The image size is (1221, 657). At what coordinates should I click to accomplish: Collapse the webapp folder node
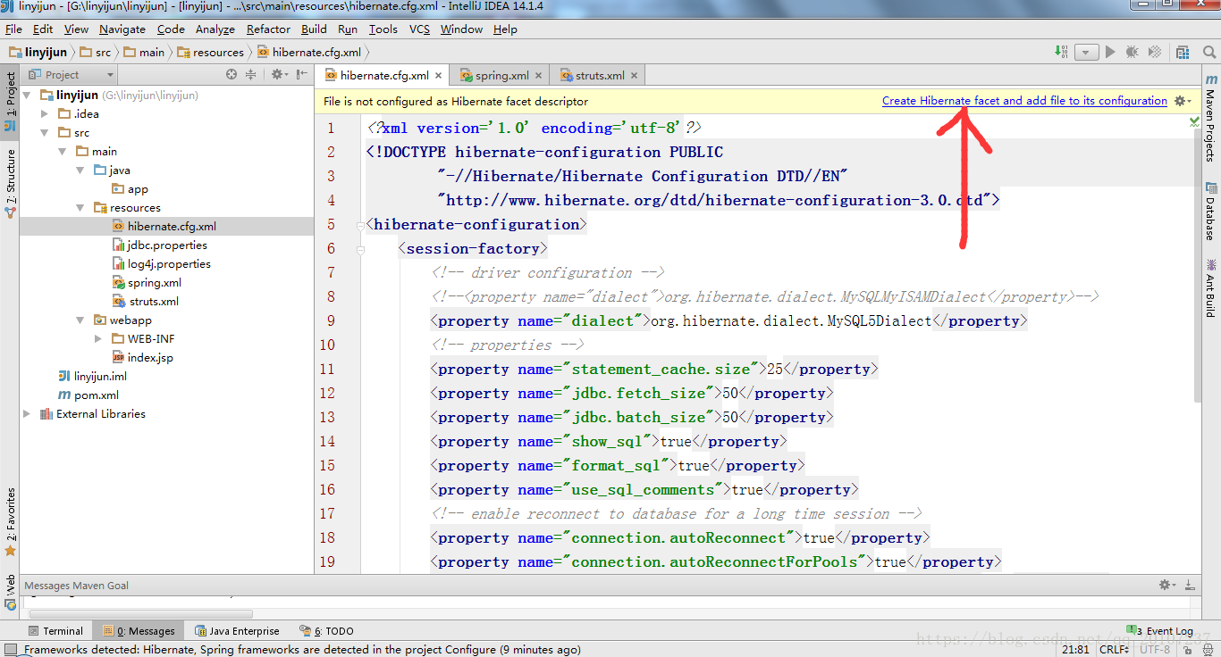tap(80, 320)
